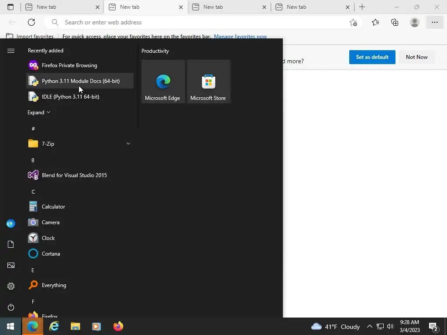Click the Set as default button

[x=372, y=57]
